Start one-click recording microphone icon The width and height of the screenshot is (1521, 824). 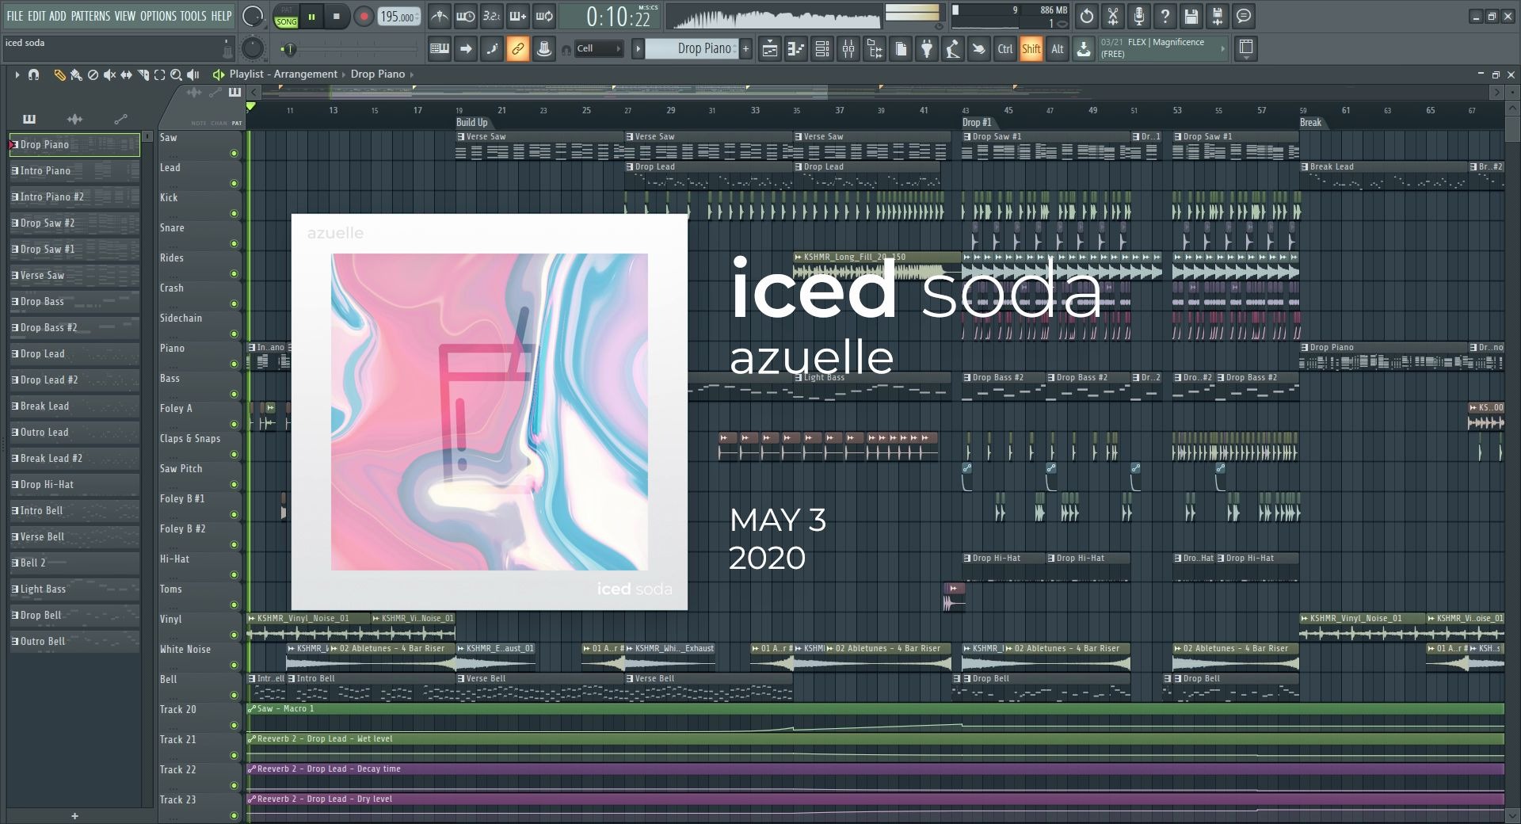pyautogui.click(x=1139, y=16)
